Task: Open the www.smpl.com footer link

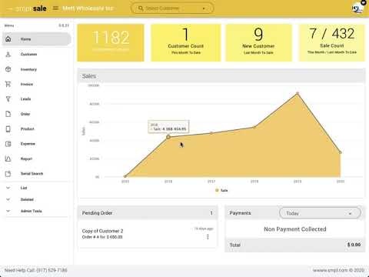Action: pyautogui.click(x=331, y=270)
